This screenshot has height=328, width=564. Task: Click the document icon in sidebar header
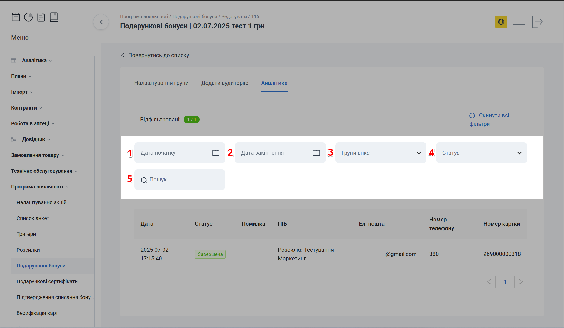pyautogui.click(x=41, y=17)
